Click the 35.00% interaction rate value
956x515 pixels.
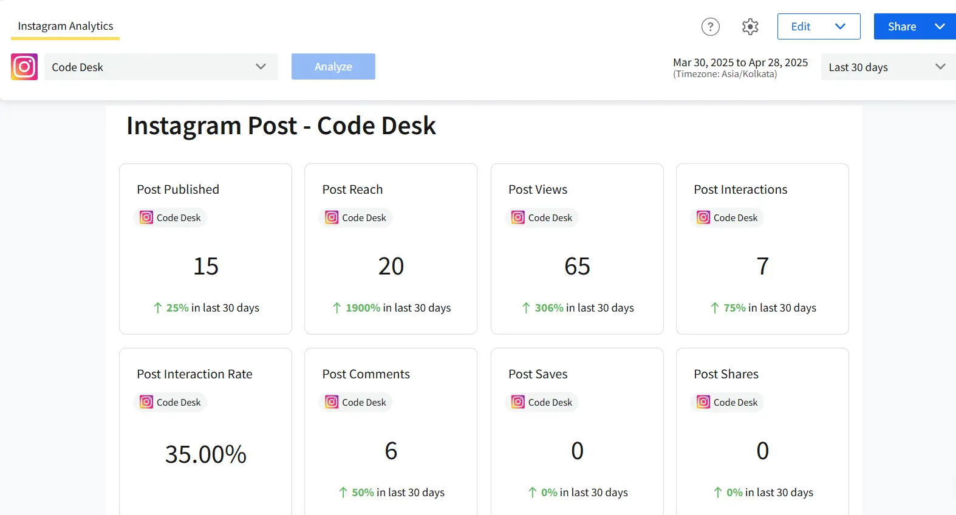point(206,454)
